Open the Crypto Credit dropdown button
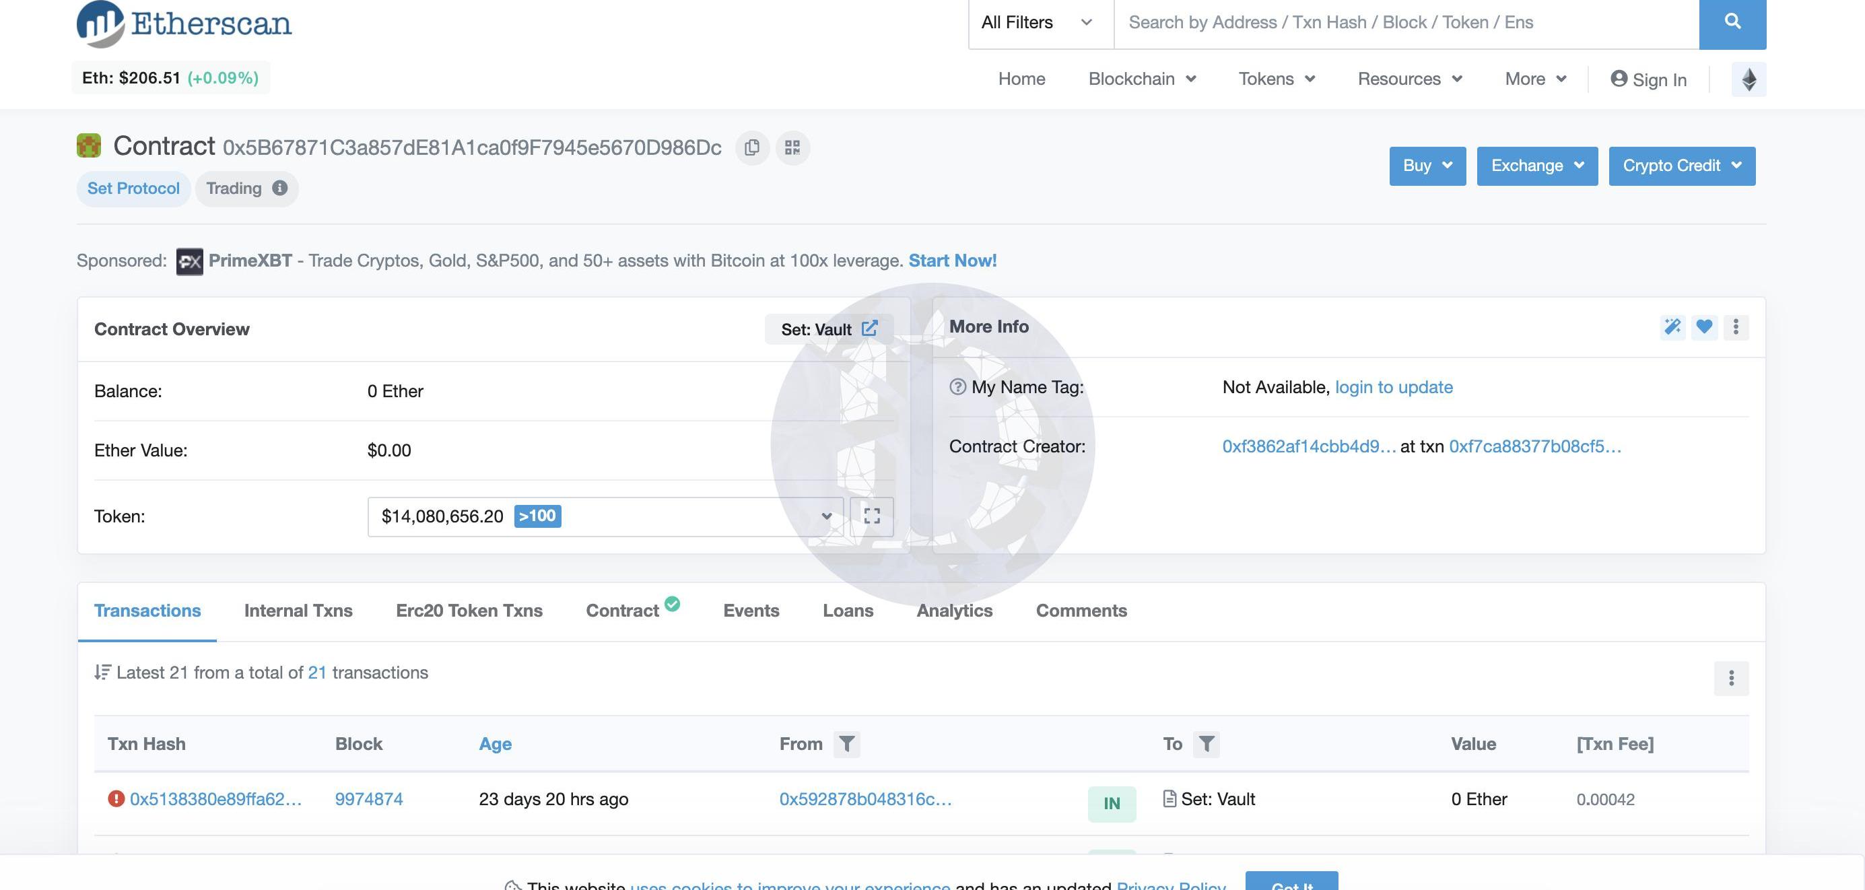1865x890 pixels. coord(1682,166)
